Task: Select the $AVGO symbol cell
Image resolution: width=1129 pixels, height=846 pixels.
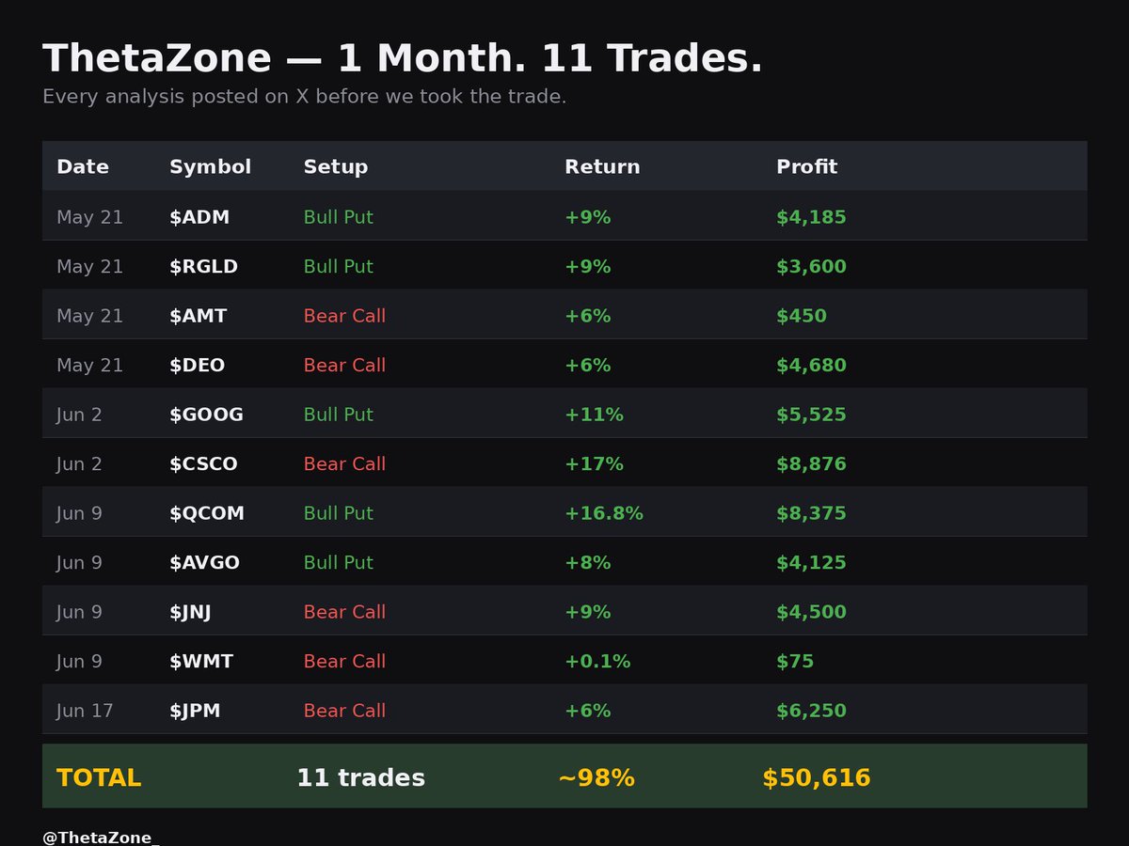Action: pyautogui.click(x=204, y=563)
